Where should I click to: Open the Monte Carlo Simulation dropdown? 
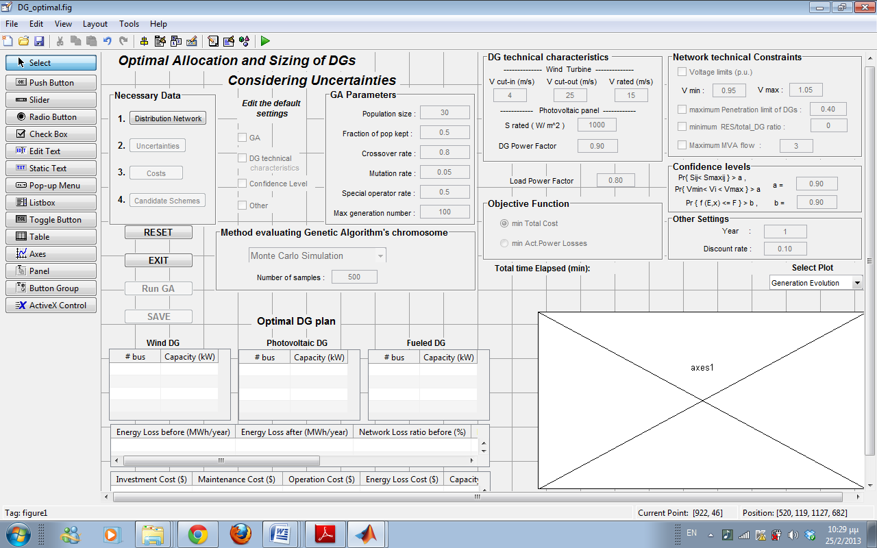tap(317, 256)
